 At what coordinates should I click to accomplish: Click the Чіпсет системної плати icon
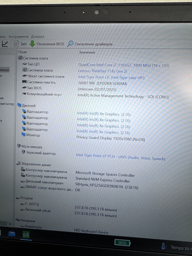[x=25, y=76]
